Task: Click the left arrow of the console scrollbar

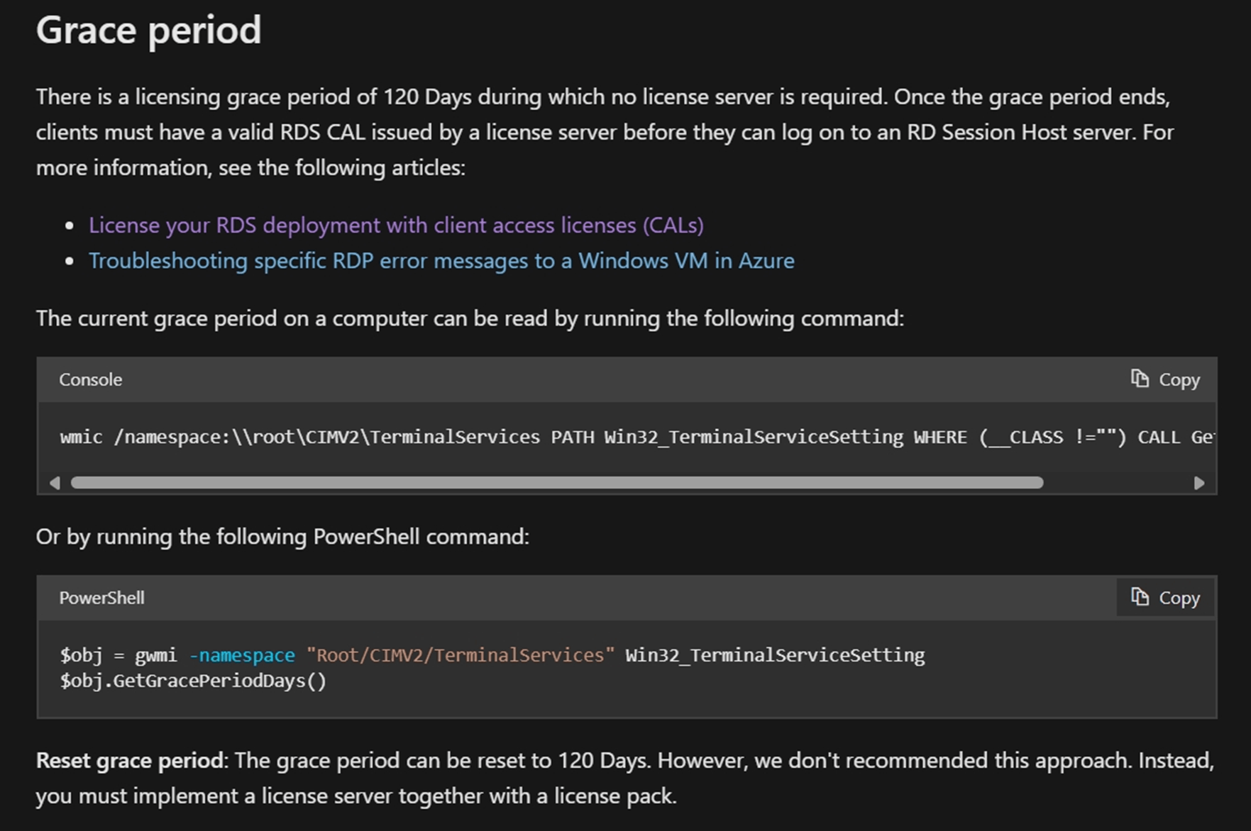Action: pyautogui.click(x=55, y=483)
